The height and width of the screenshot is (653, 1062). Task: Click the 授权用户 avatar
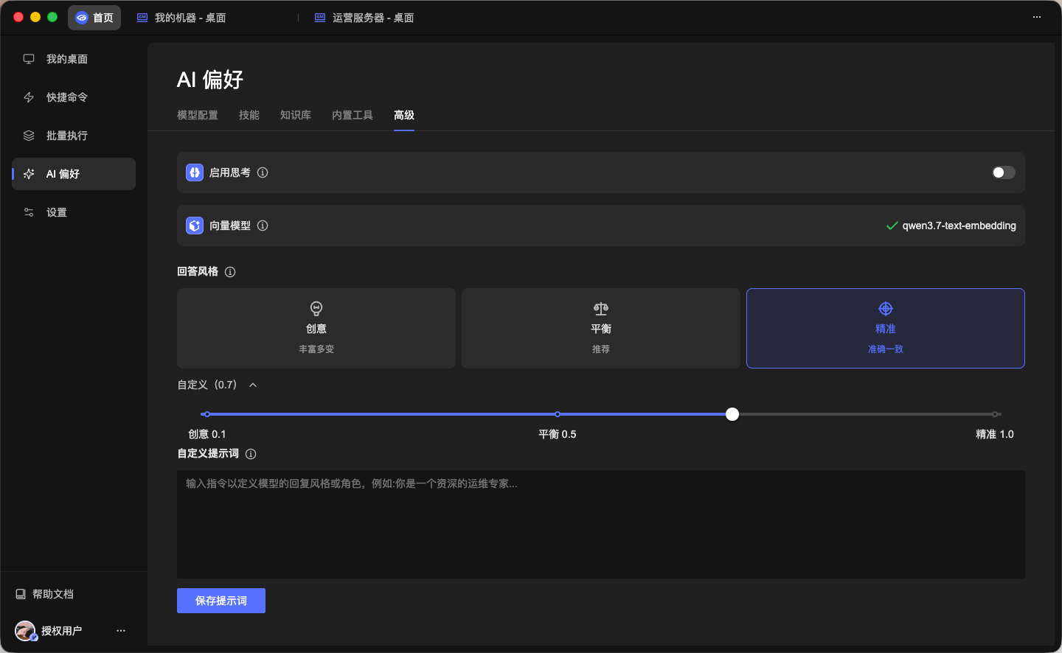click(26, 631)
